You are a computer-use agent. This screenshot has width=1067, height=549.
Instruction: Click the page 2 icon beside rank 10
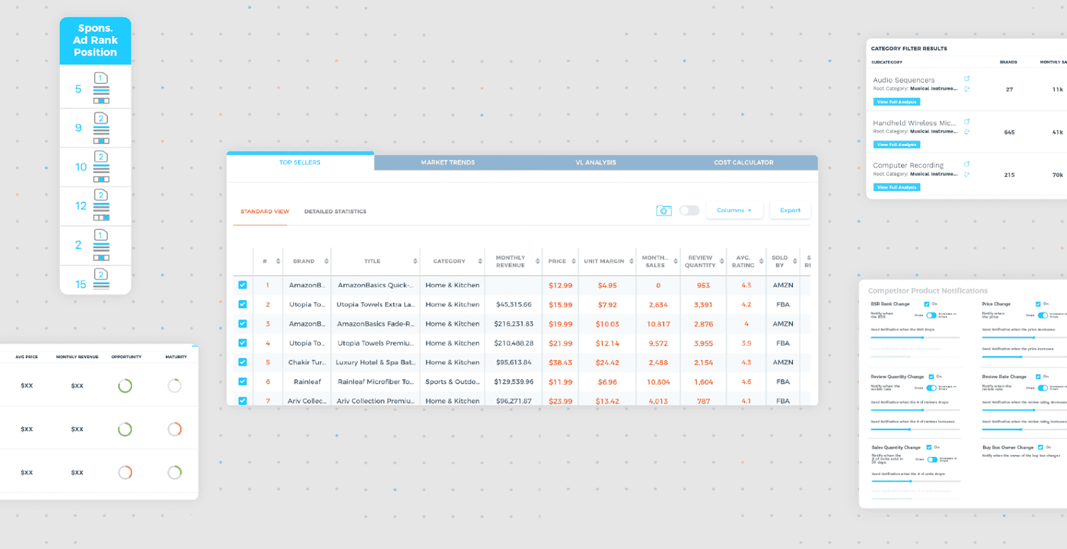tap(101, 157)
